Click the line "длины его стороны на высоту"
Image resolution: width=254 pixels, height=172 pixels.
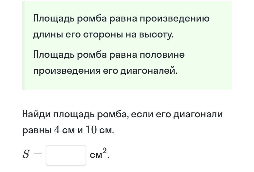click(x=103, y=35)
